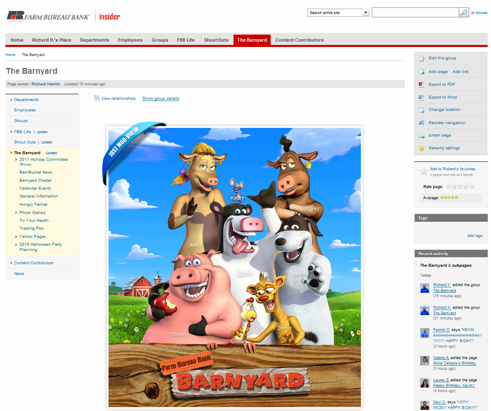
Task: Expand the Departments sidebar item
Action: [x=11, y=100]
